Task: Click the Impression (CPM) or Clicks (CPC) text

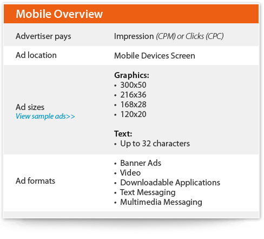Action: (x=169, y=36)
